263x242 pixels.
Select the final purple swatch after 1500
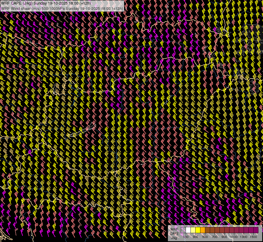coord(256,230)
